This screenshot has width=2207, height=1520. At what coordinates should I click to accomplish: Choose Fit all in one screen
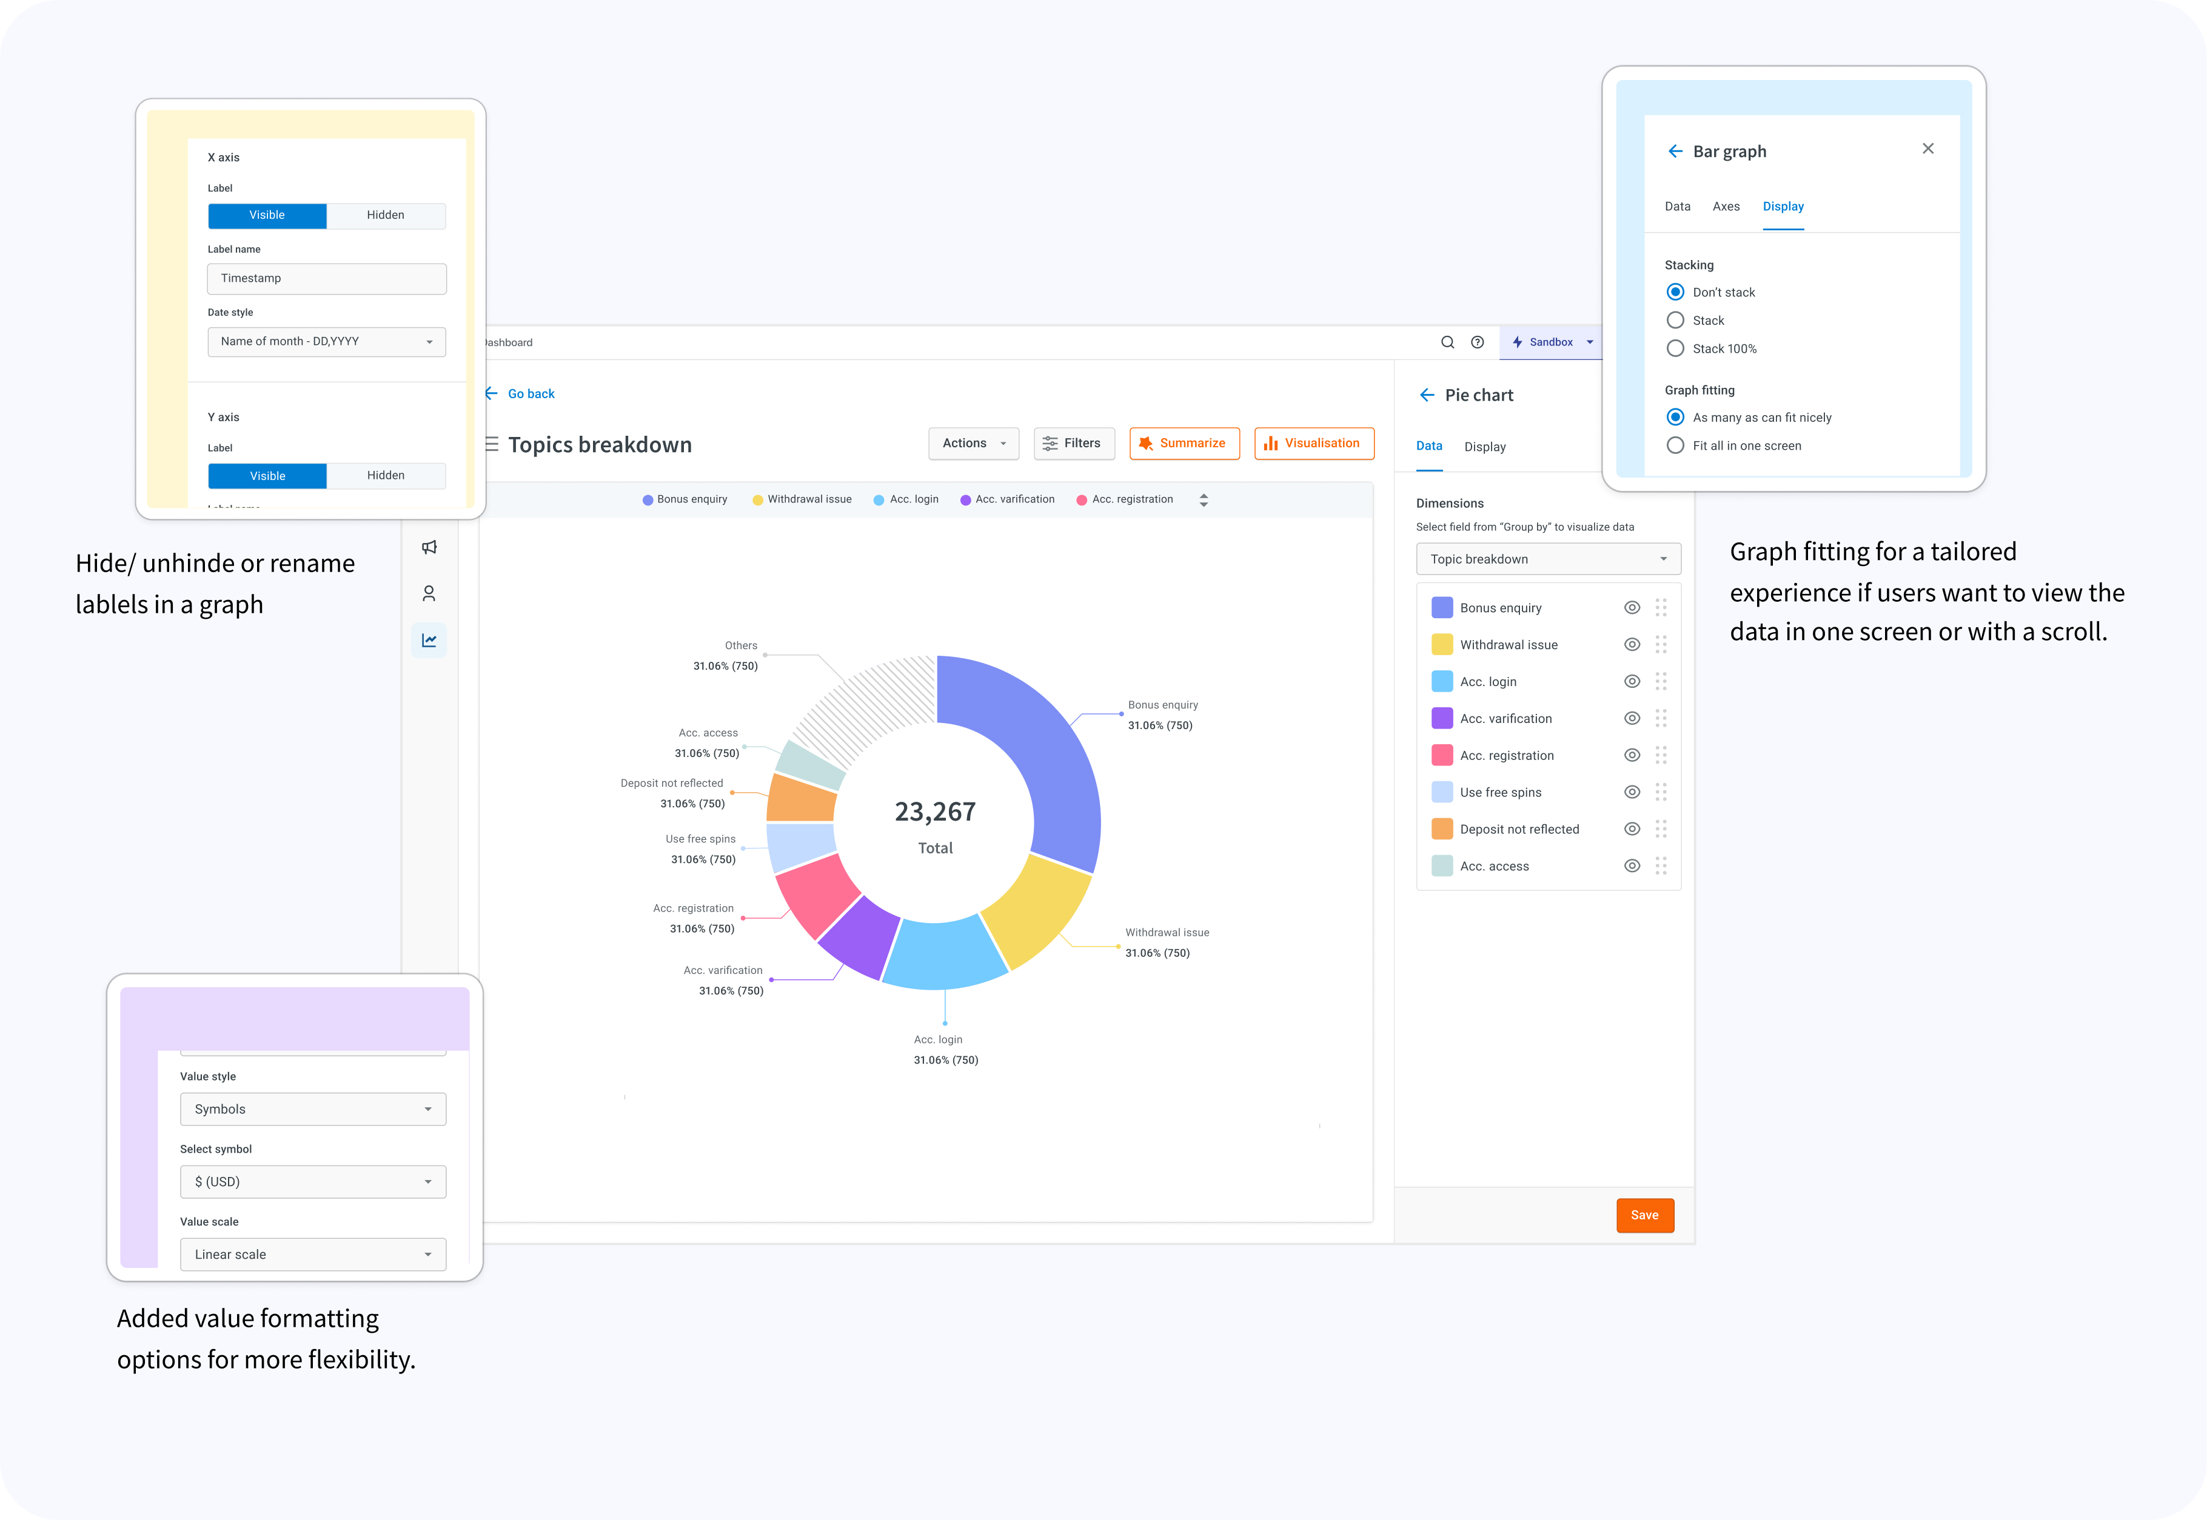click(1675, 445)
